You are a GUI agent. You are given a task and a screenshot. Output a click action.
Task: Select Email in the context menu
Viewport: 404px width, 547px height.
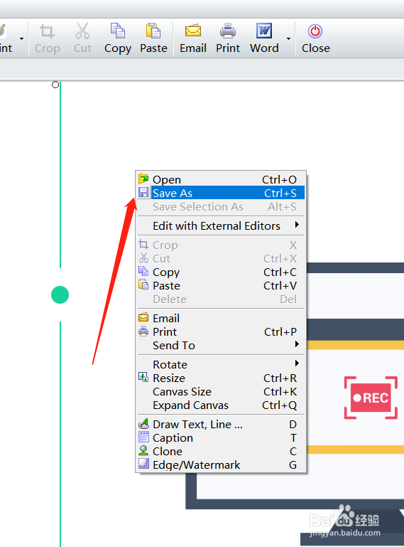click(221, 318)
